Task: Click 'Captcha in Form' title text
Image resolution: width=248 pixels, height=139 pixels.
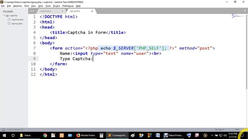Action: coord(86,32)
